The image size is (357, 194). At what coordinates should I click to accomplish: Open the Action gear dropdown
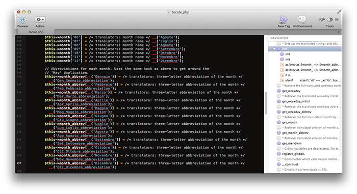pos(40,19)
